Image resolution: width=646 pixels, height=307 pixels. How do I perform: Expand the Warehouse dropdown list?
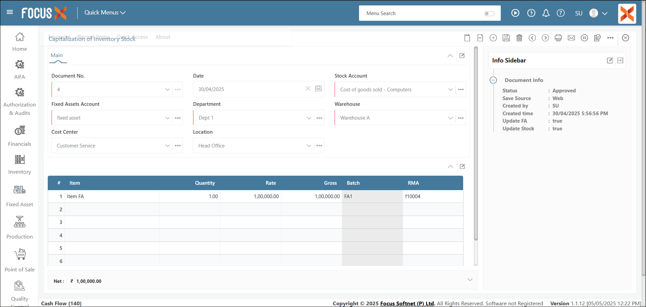pos(450,118)
